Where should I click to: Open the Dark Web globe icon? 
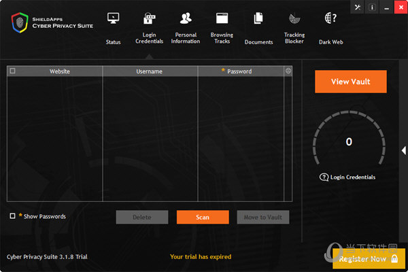[330, 18]
